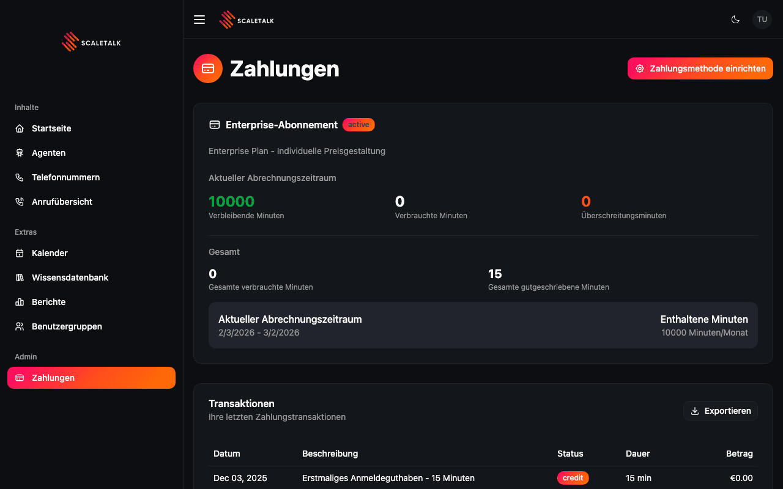Click the Beschreibung column header
Screen dimensions: 783x489
(330, 454)
